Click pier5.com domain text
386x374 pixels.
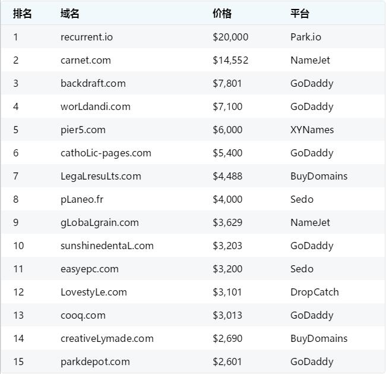(x=83, y=130)
